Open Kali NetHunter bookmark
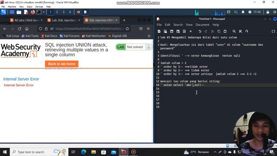 click(94, 36)
